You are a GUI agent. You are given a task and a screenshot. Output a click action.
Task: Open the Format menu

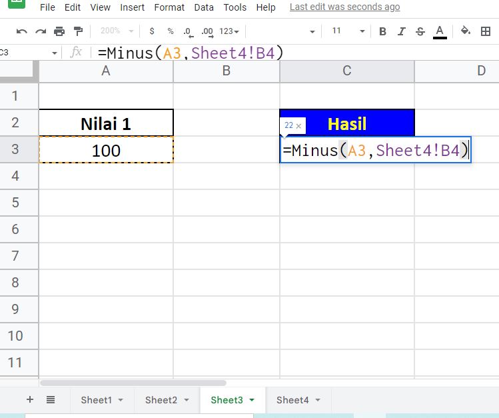click(169, 7)
